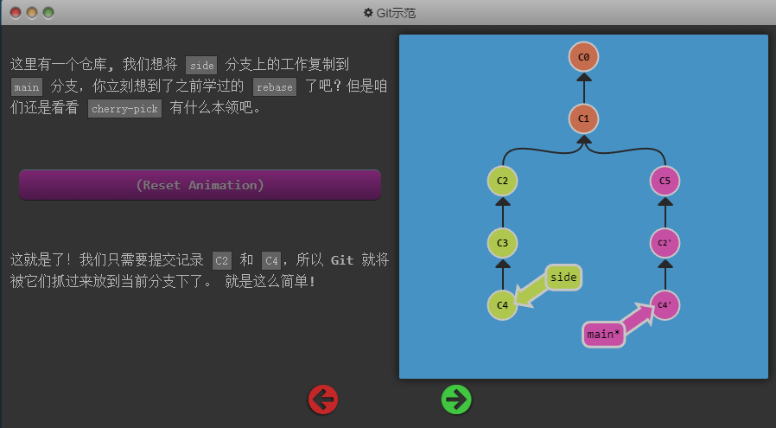Click the 'side' code tag in the text
Screen dimensions: 776x428
[202, 65]
